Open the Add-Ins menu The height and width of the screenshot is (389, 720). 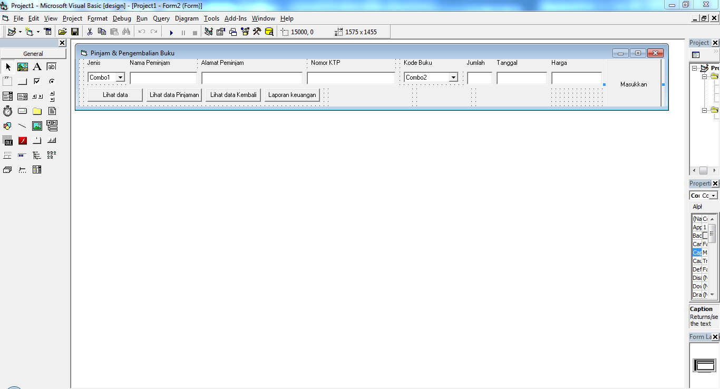(235, 18)
